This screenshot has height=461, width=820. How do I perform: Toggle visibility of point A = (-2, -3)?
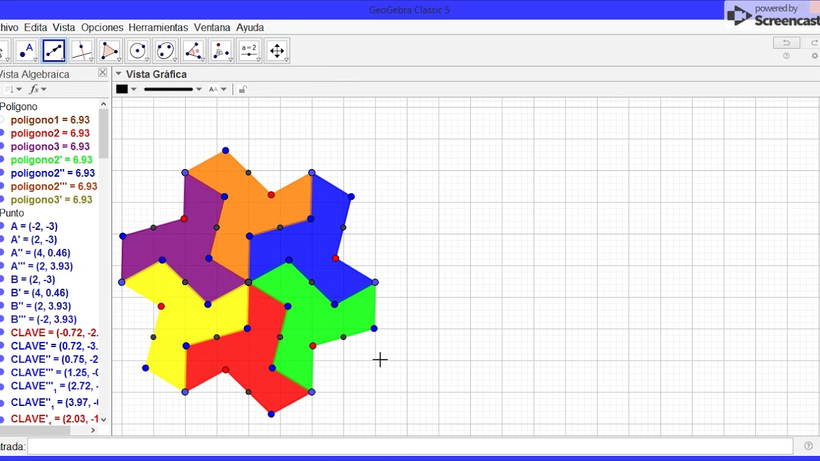tap(2, 227)
